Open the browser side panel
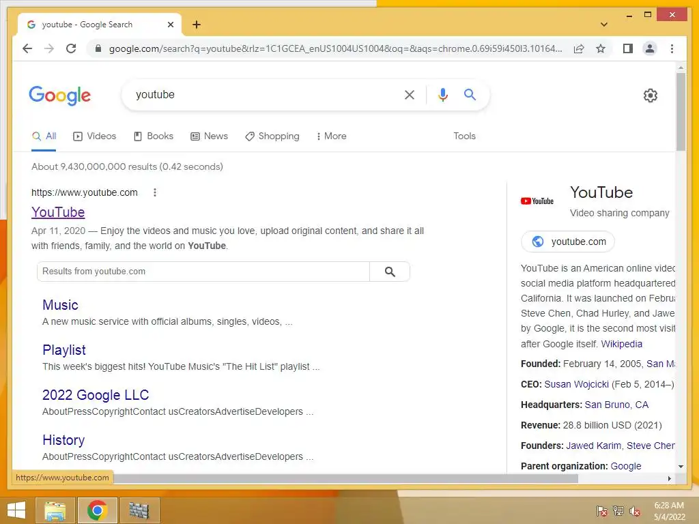 pyautogui.click(x=628, y=48)
